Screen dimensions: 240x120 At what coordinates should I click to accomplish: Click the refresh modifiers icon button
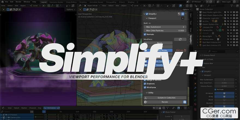180,39
